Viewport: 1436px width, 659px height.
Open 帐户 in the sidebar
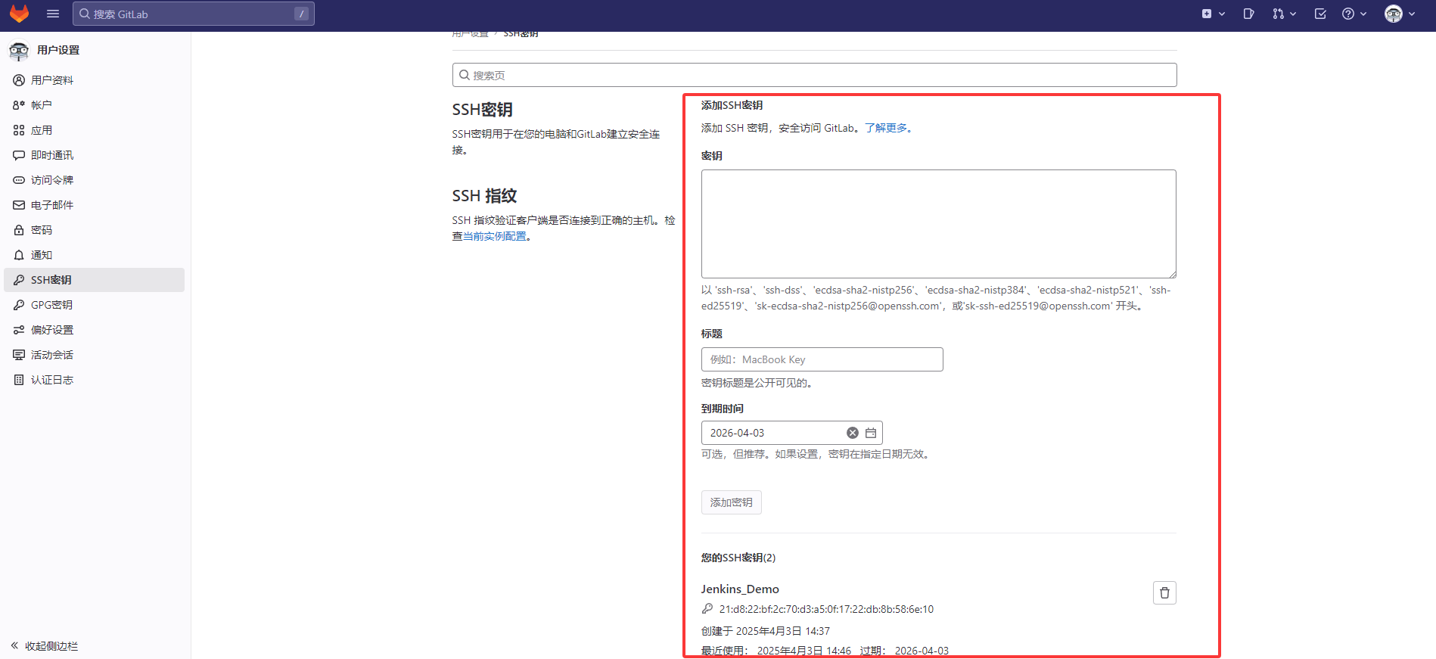(95, 105)
